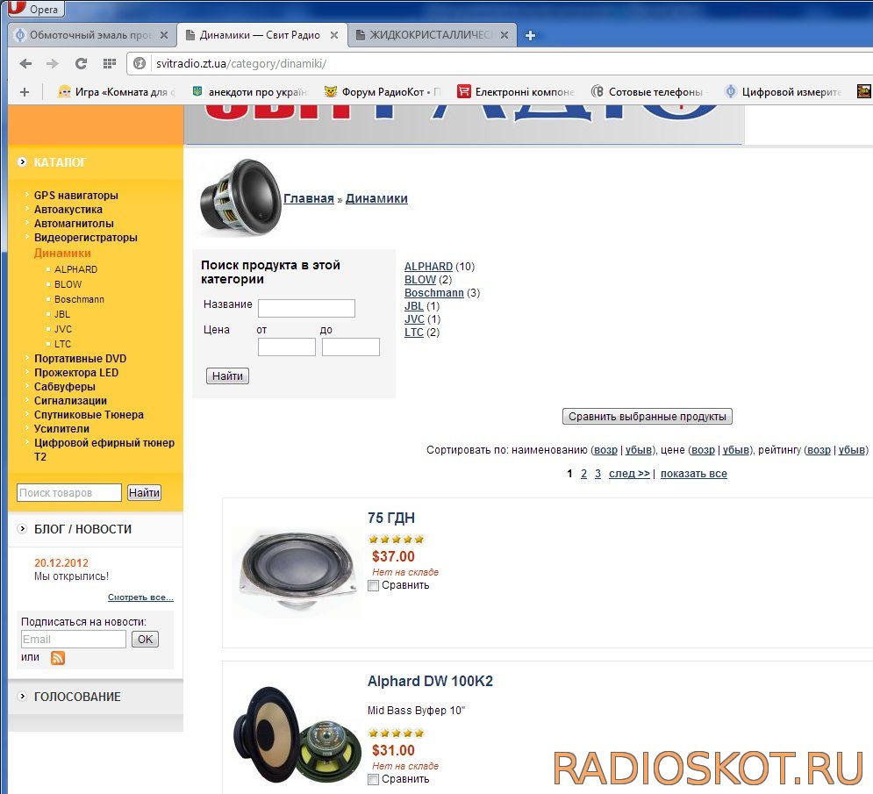
Task: Click Найти button in category search
Action: (227, 376)
